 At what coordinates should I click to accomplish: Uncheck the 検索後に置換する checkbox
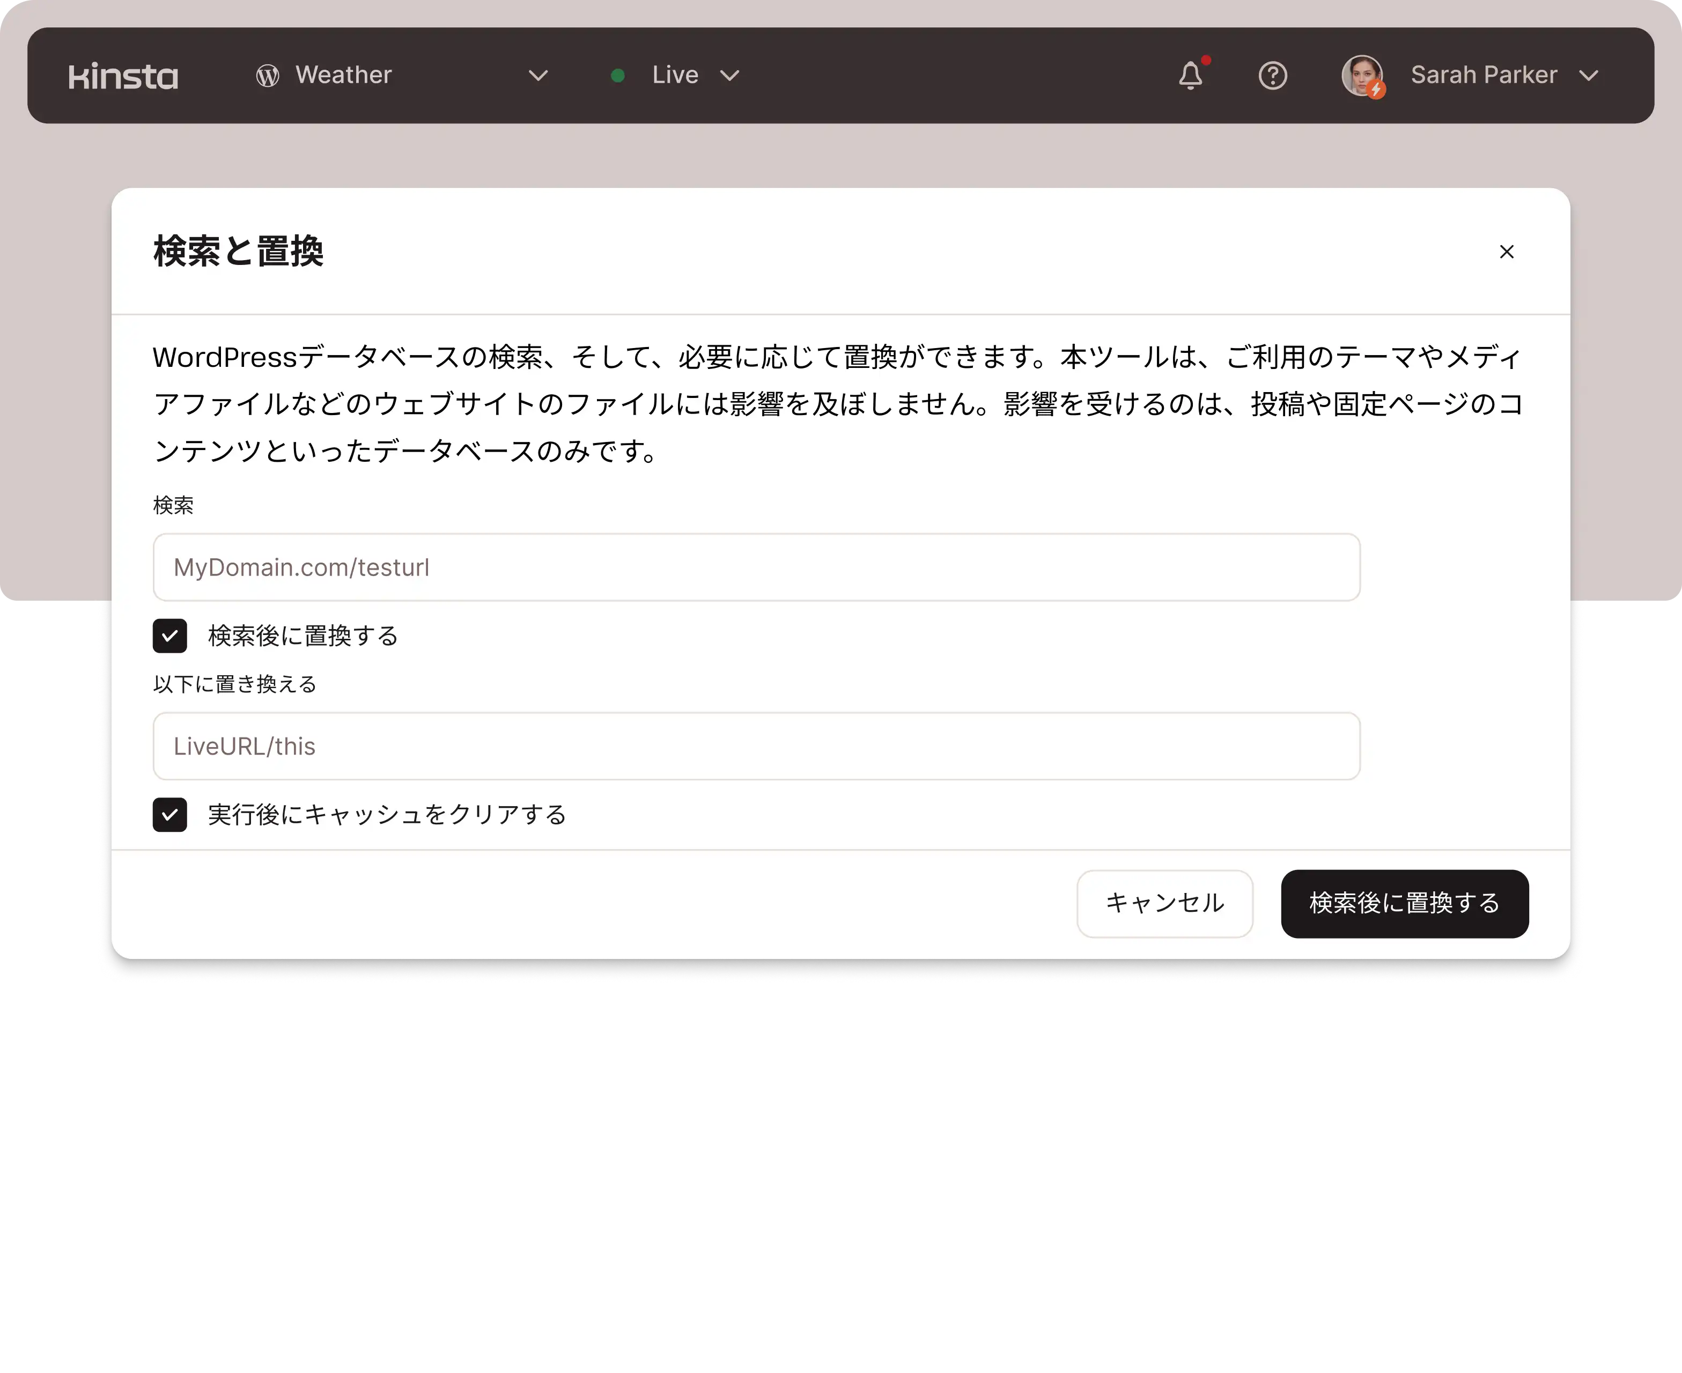click(170, 636)
